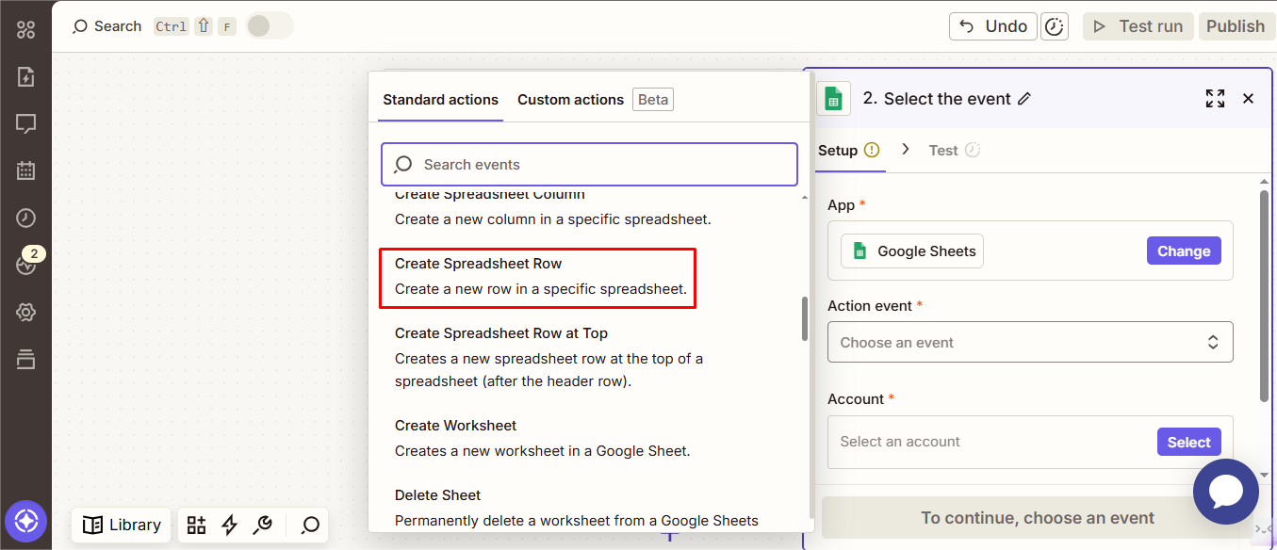Open the clock history icon in the sidebar

pos(25,218)
